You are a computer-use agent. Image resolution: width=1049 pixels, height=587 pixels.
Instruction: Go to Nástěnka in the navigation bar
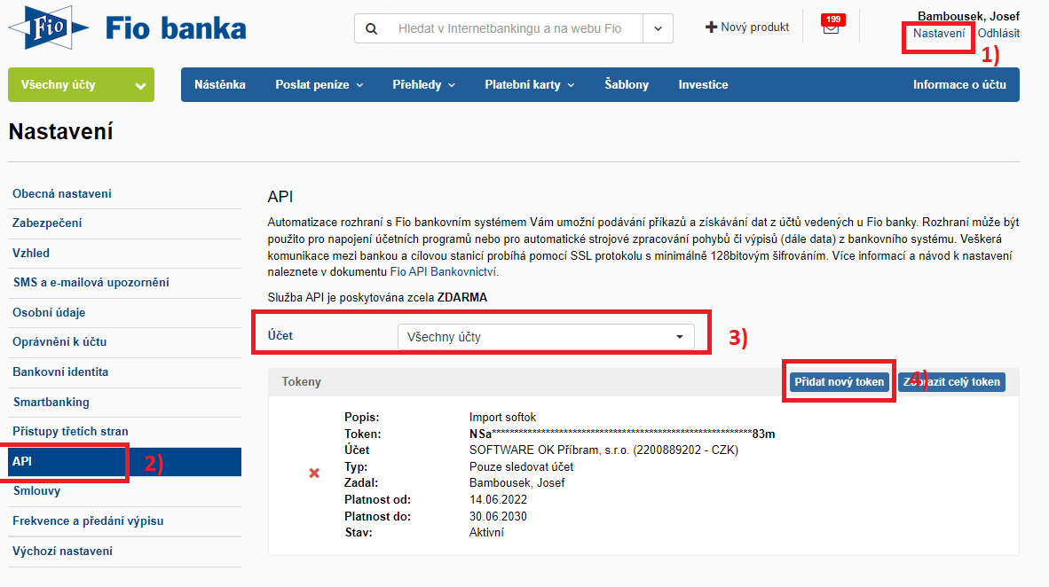pos(220,85)
